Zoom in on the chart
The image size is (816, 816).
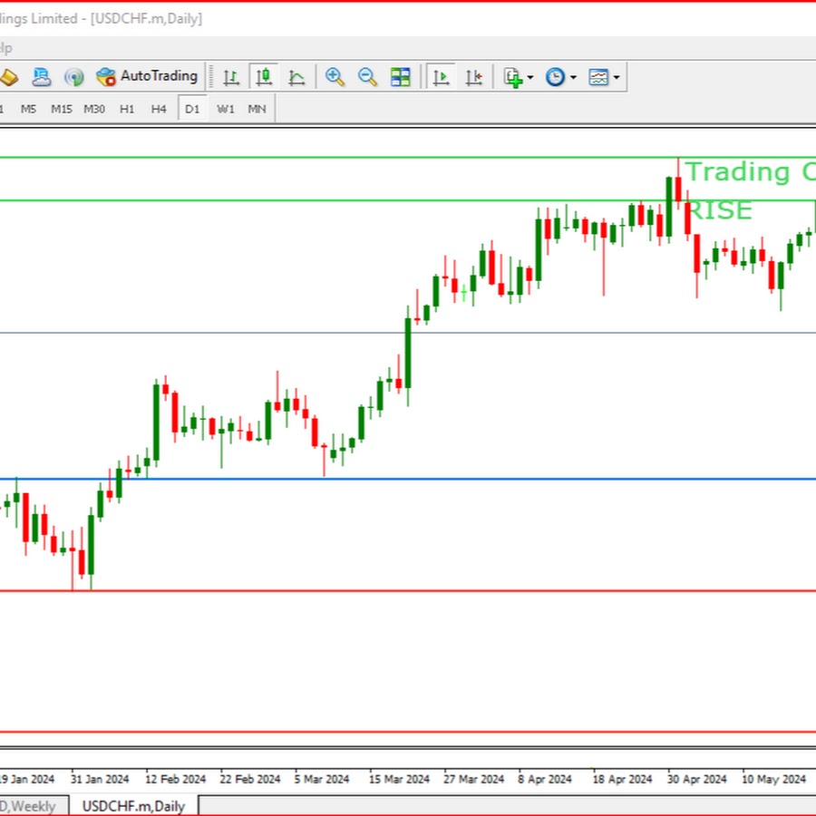[335, 77]
